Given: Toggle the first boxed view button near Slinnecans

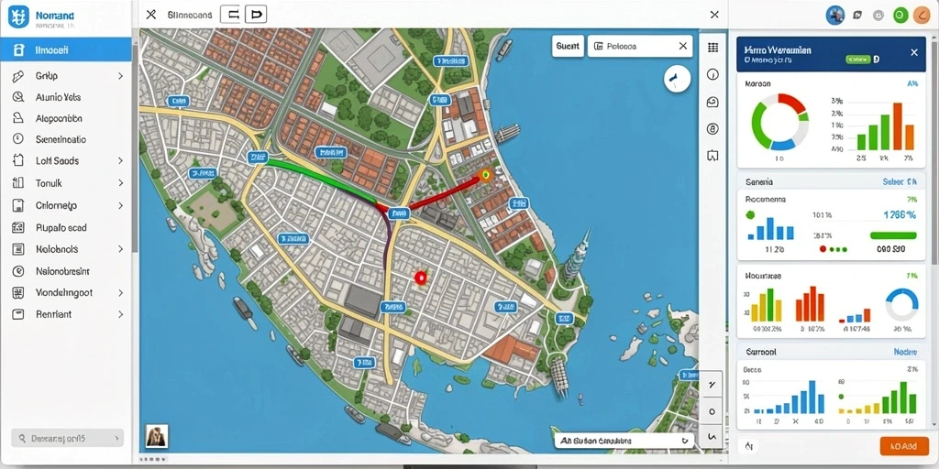Looking at the screenshot, I should point(230,15).
